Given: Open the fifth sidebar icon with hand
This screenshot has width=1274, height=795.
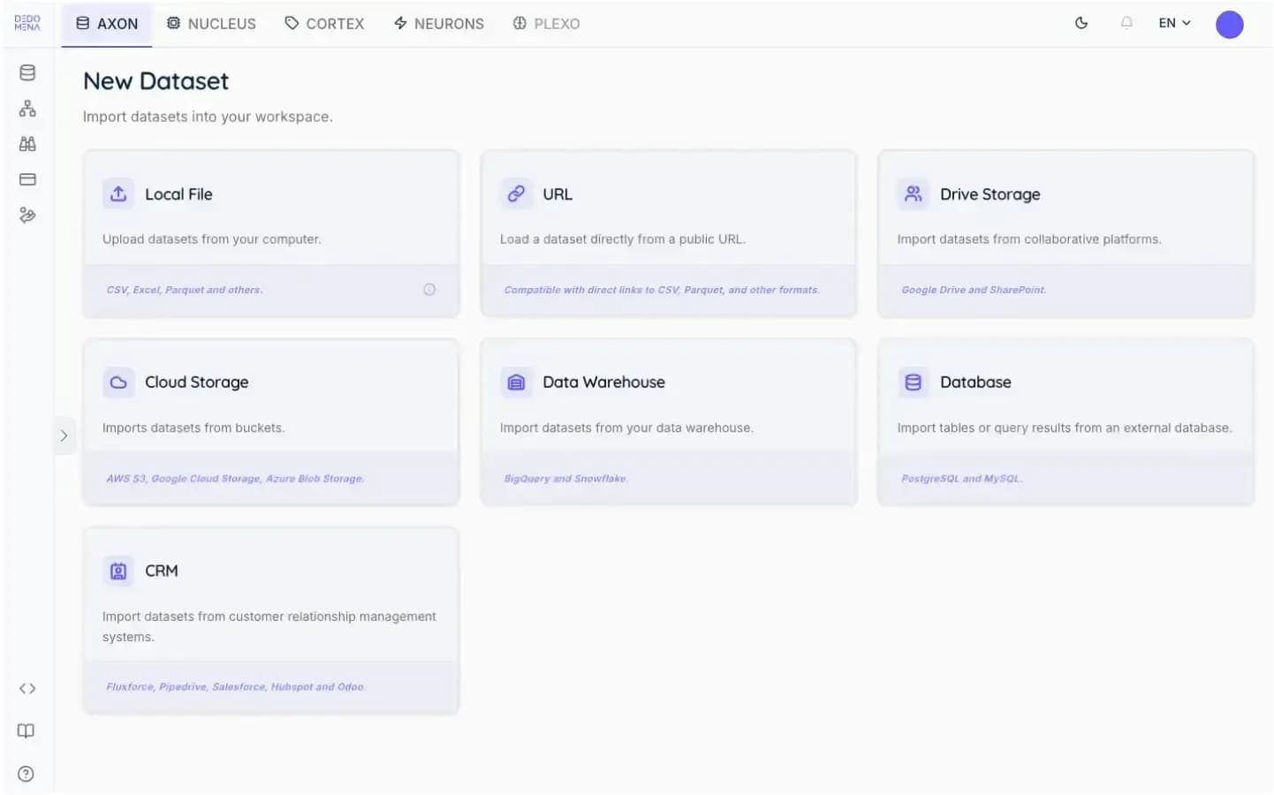Looking at the screenshot, I should [x=27, y=215].
